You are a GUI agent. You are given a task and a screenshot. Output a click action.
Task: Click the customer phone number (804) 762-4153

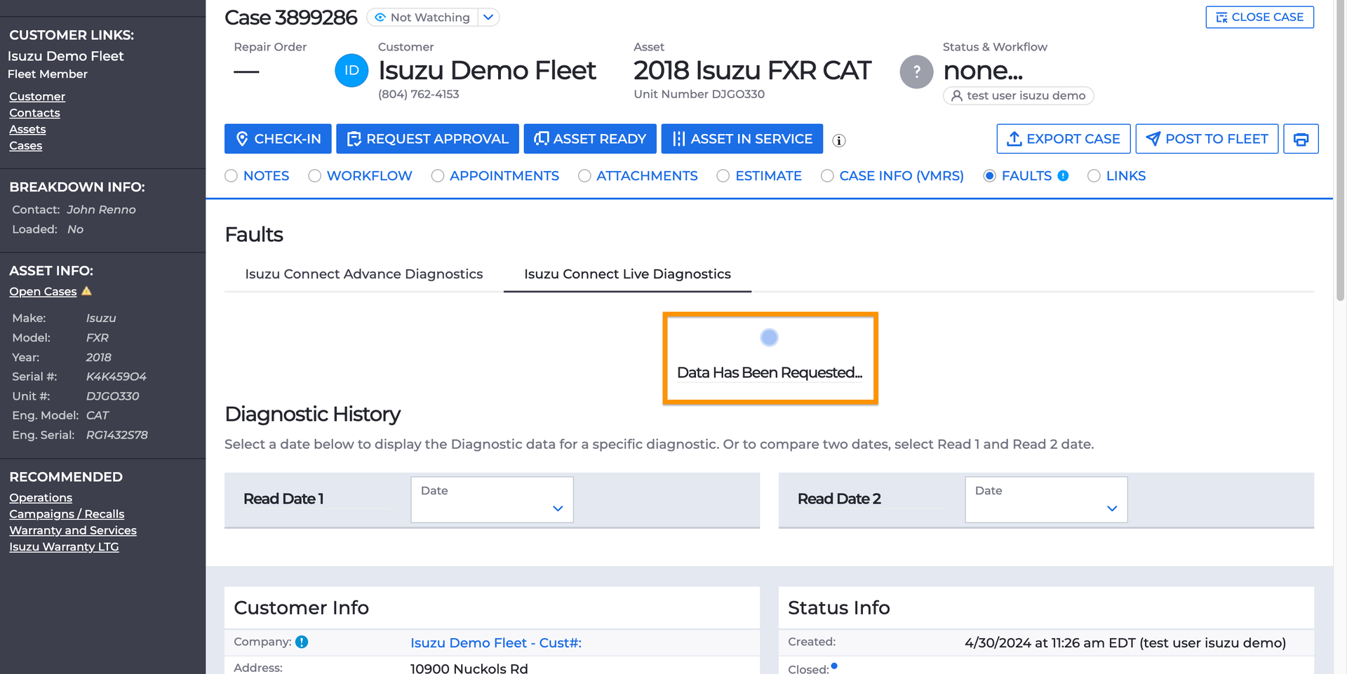click(418, 94)
